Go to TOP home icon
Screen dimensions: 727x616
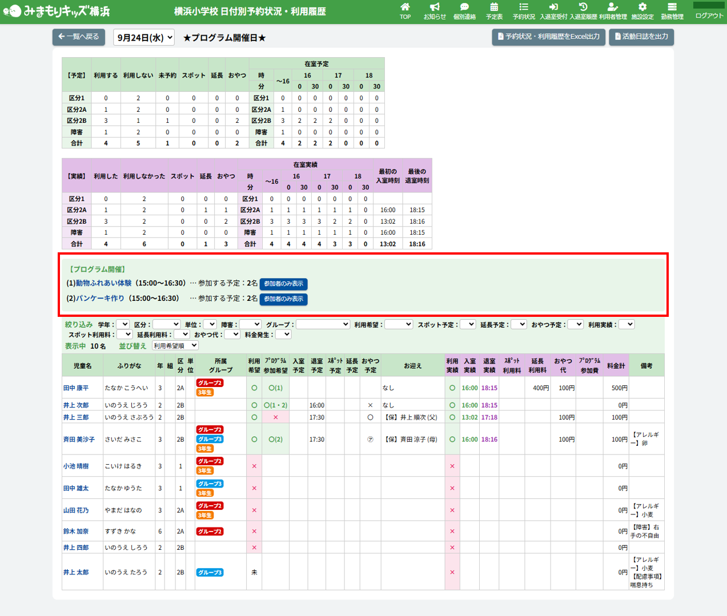click(x=405, y=11)
